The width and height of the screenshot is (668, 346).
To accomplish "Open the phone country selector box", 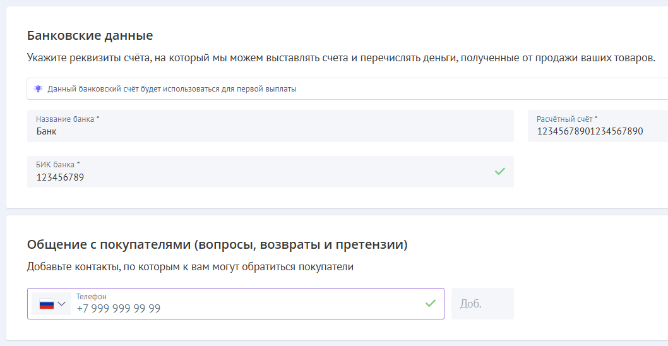I will coord(52,304).
